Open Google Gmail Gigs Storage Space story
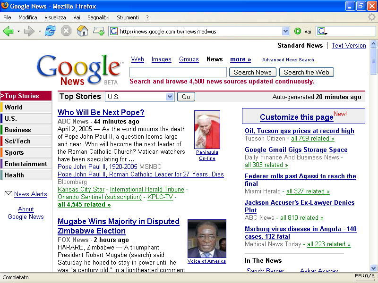The image size is (378, 283). pyautogui.click(x=296, y=150)
